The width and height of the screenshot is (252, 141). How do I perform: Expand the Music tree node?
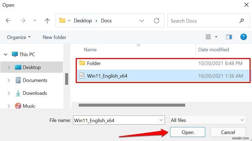click(9, 106)
